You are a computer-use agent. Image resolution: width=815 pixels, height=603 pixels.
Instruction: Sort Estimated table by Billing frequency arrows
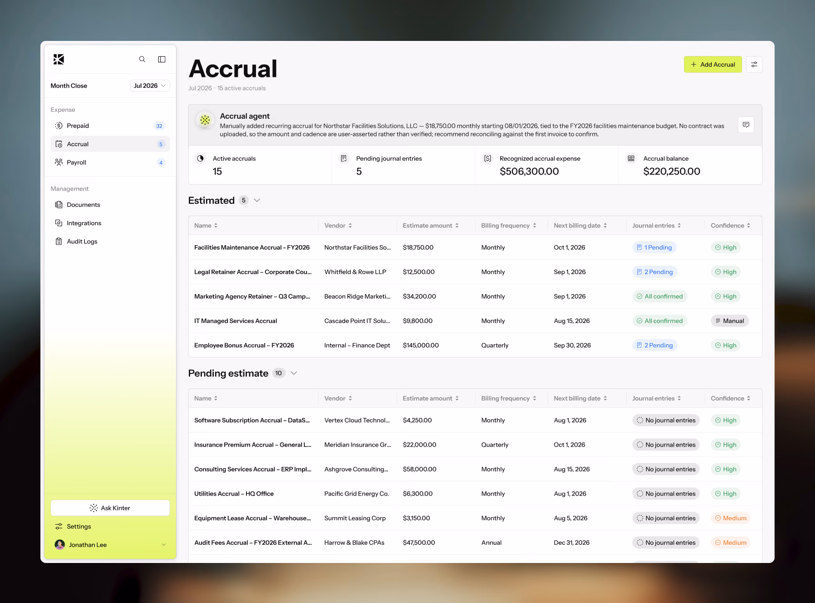click(535, 226)
